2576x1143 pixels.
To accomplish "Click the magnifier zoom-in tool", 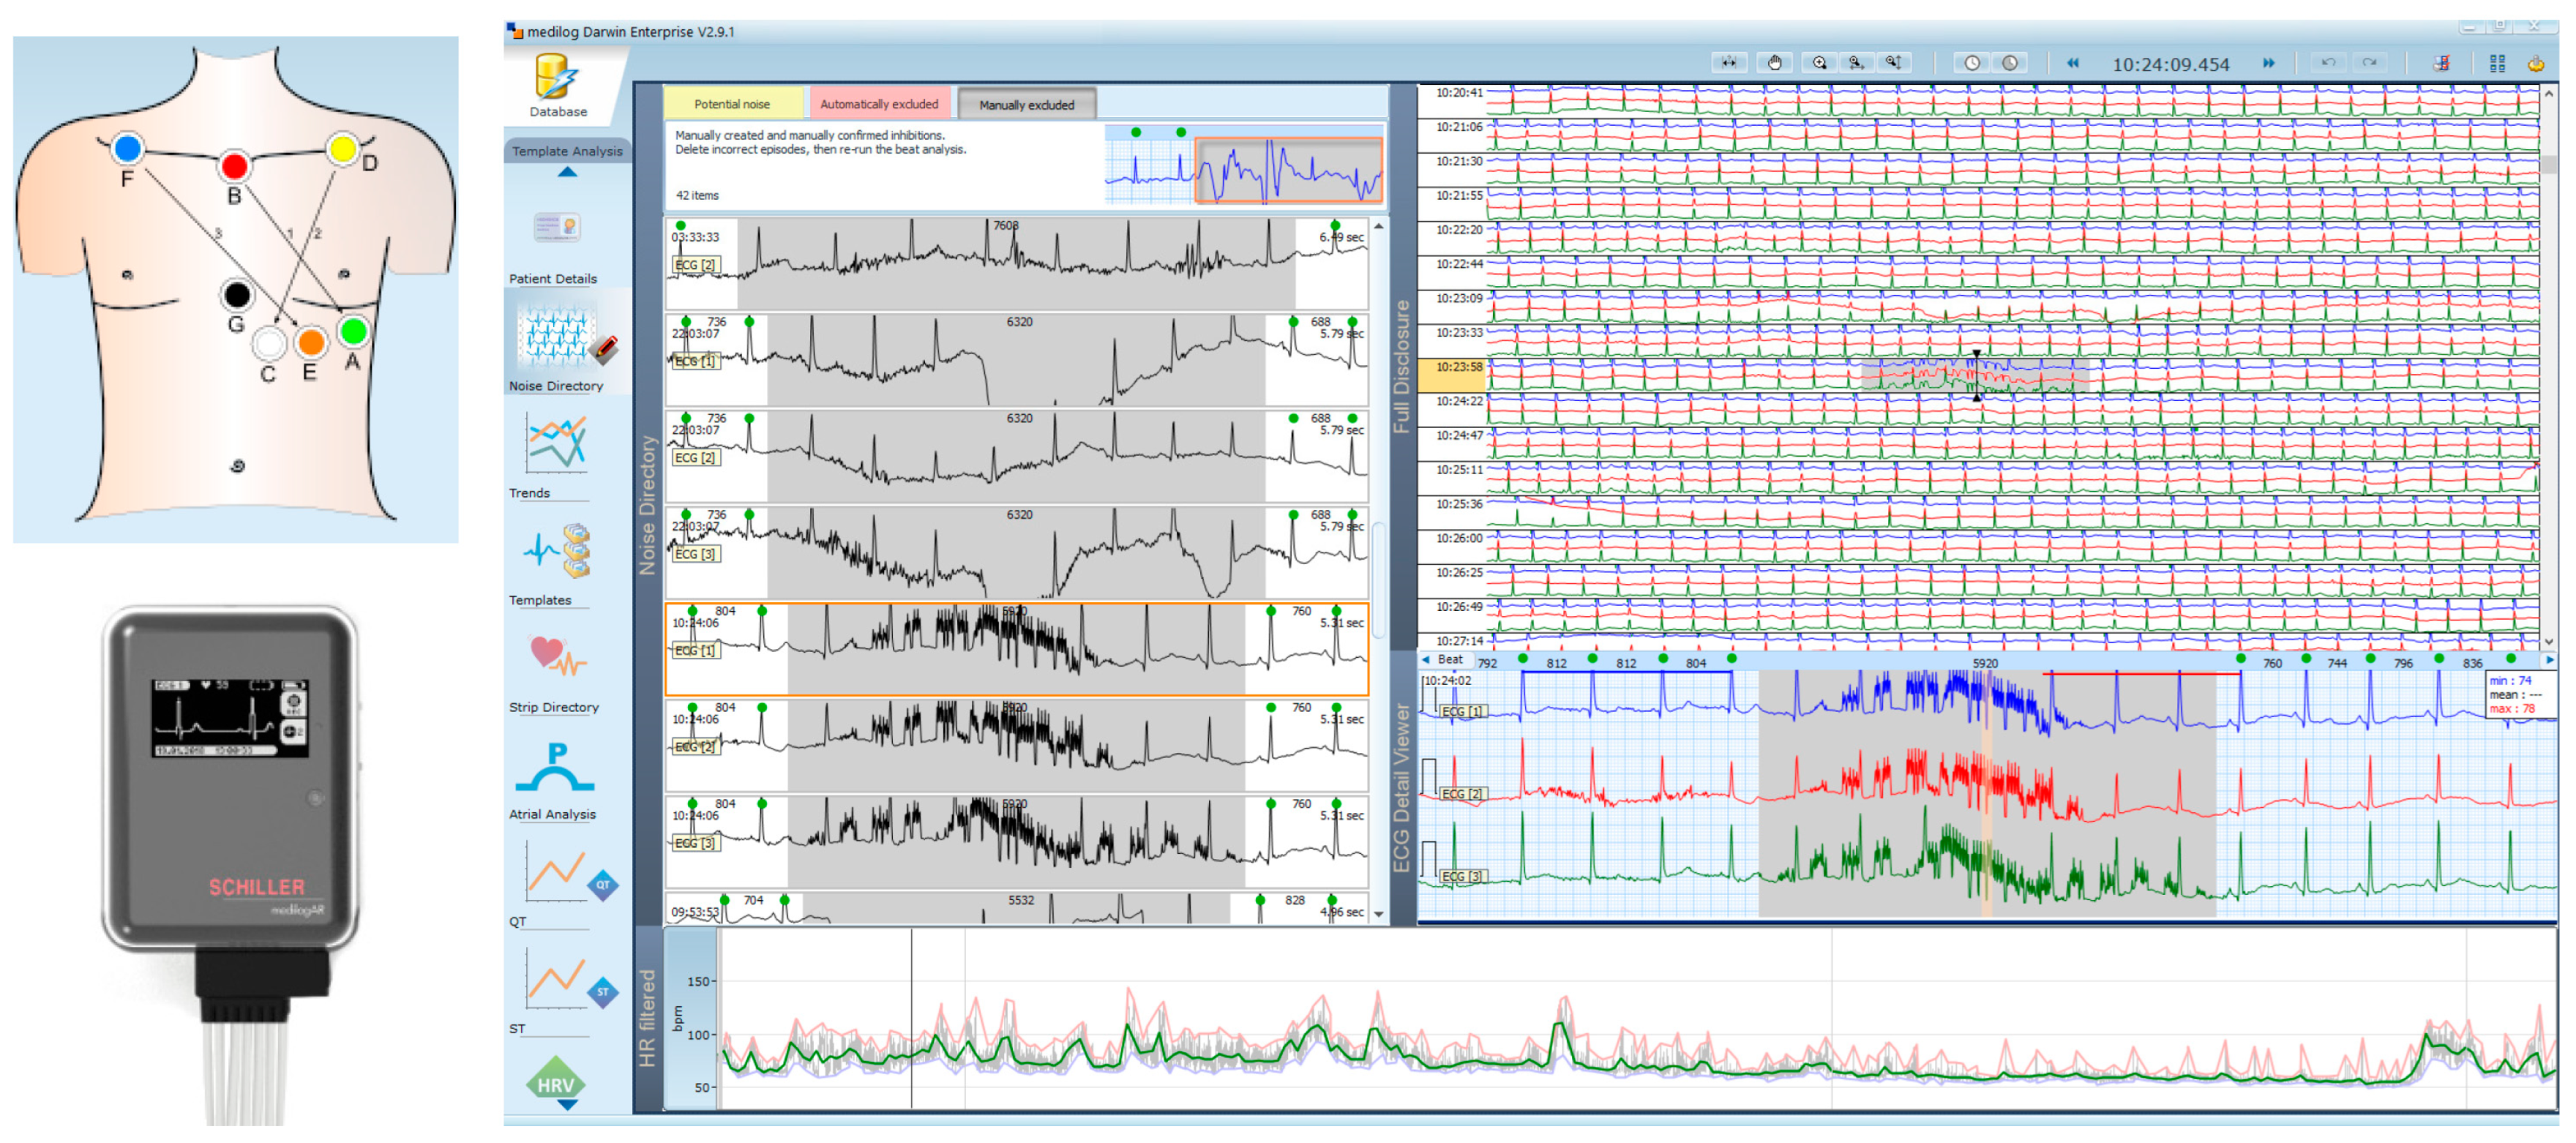I will click(x=1820, y=63).
